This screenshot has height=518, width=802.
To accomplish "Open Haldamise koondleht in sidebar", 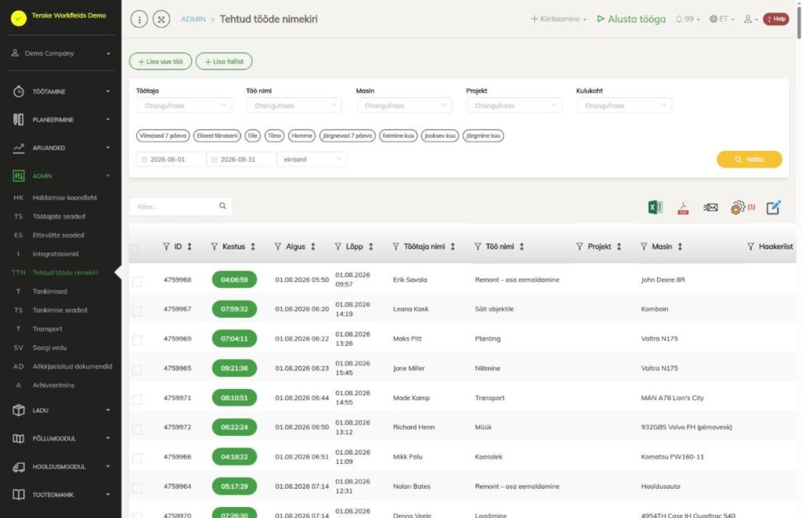I will 64,197.
